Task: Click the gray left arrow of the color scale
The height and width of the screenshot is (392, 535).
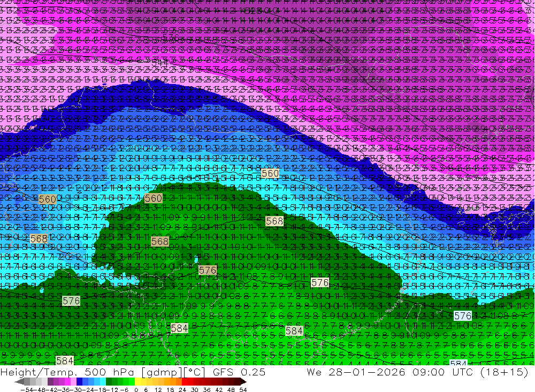Action: [x=19, y=382]
